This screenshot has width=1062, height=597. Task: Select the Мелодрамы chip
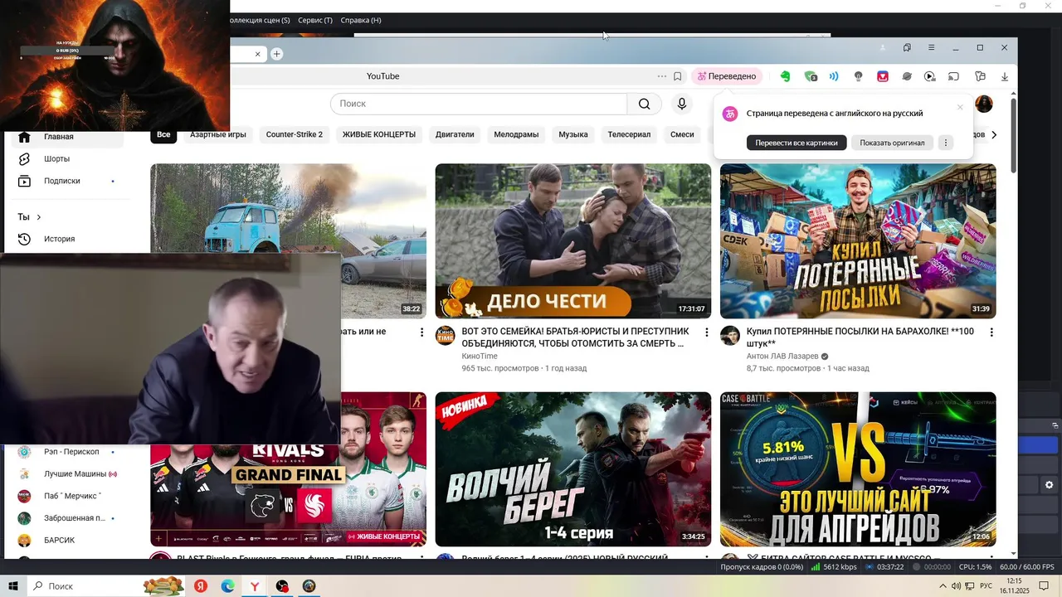point(516,134)
